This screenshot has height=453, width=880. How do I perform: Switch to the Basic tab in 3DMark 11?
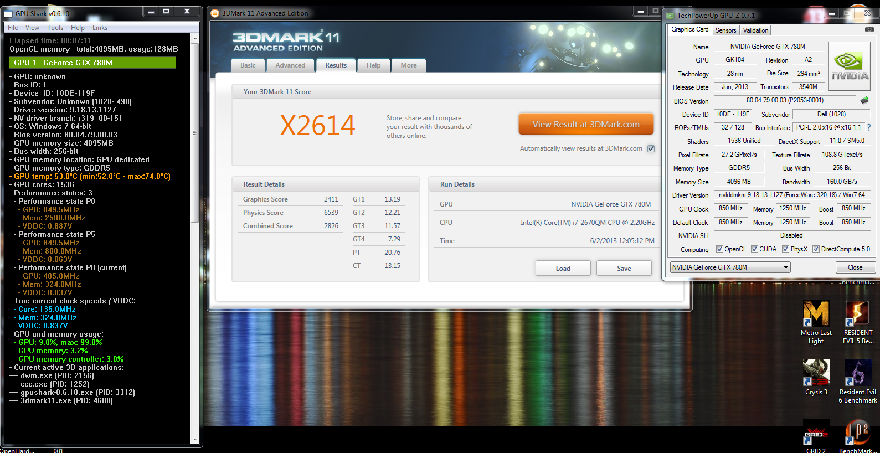click(x=248, y=65)
